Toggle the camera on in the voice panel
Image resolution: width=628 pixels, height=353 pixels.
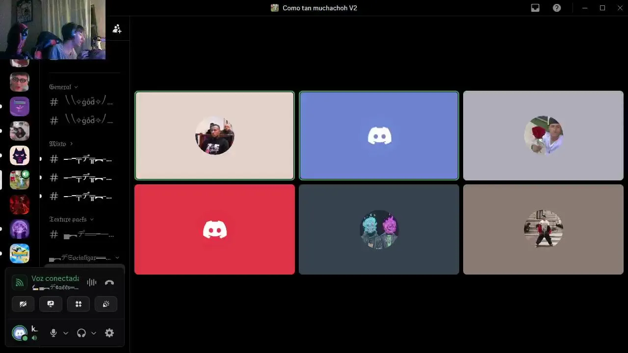tap(23, 304)
